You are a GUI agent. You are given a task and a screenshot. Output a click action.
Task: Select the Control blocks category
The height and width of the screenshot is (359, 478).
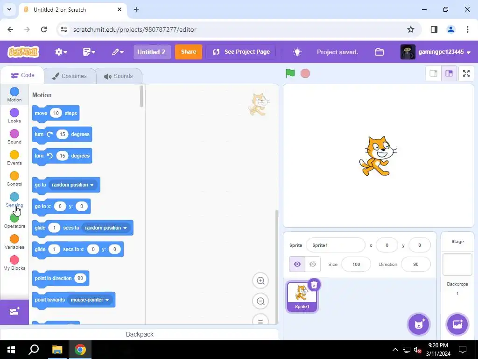point(14,179)
